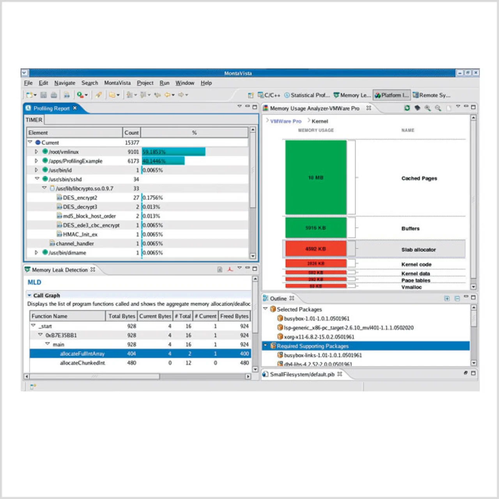Viewport: 499px width, 499px height.
Task: Select the TIMER tab
Action: click(x=34, y=120)
